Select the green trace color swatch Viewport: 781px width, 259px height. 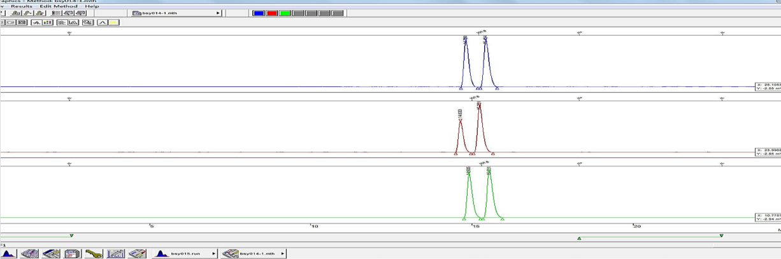285,13
